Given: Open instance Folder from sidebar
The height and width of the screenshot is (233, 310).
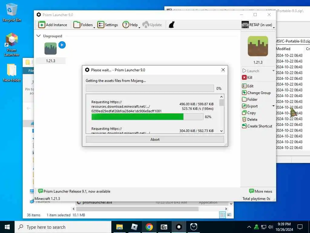Looking at the screenshot, I should tap(250, 99).
